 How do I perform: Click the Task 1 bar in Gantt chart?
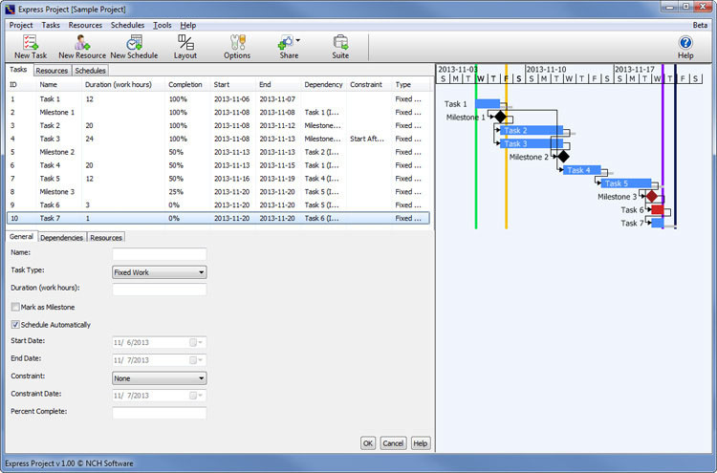point(488,104)
